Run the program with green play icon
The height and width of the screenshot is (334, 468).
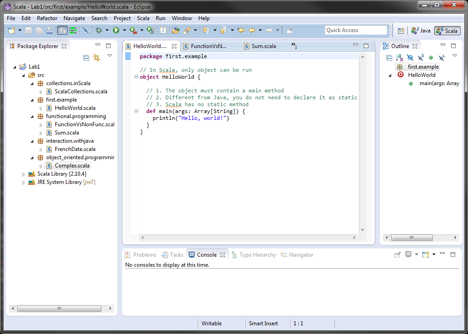116,30
